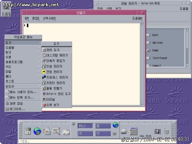Select the lost+found folder in File Manager
This screenshot has width=192, height=144.
157,58
